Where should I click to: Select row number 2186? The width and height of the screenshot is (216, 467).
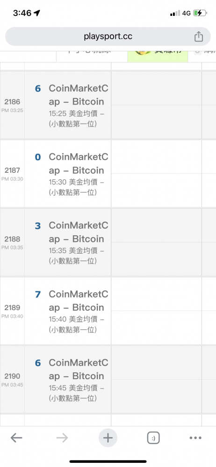(12, 102)
